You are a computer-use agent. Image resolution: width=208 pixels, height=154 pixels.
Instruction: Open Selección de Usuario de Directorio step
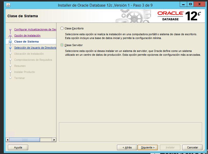pos(35,48)
